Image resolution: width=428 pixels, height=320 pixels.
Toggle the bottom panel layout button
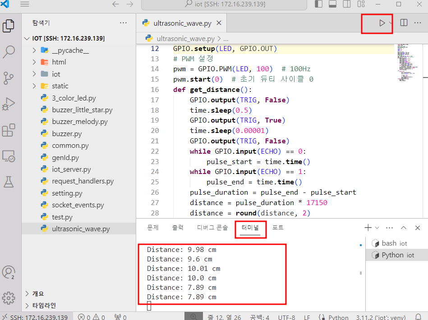pos(333,5)
